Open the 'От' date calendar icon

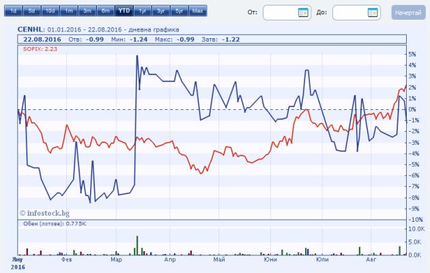303,12
